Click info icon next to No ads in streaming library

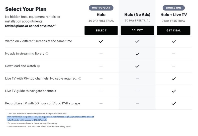point(47,53)
